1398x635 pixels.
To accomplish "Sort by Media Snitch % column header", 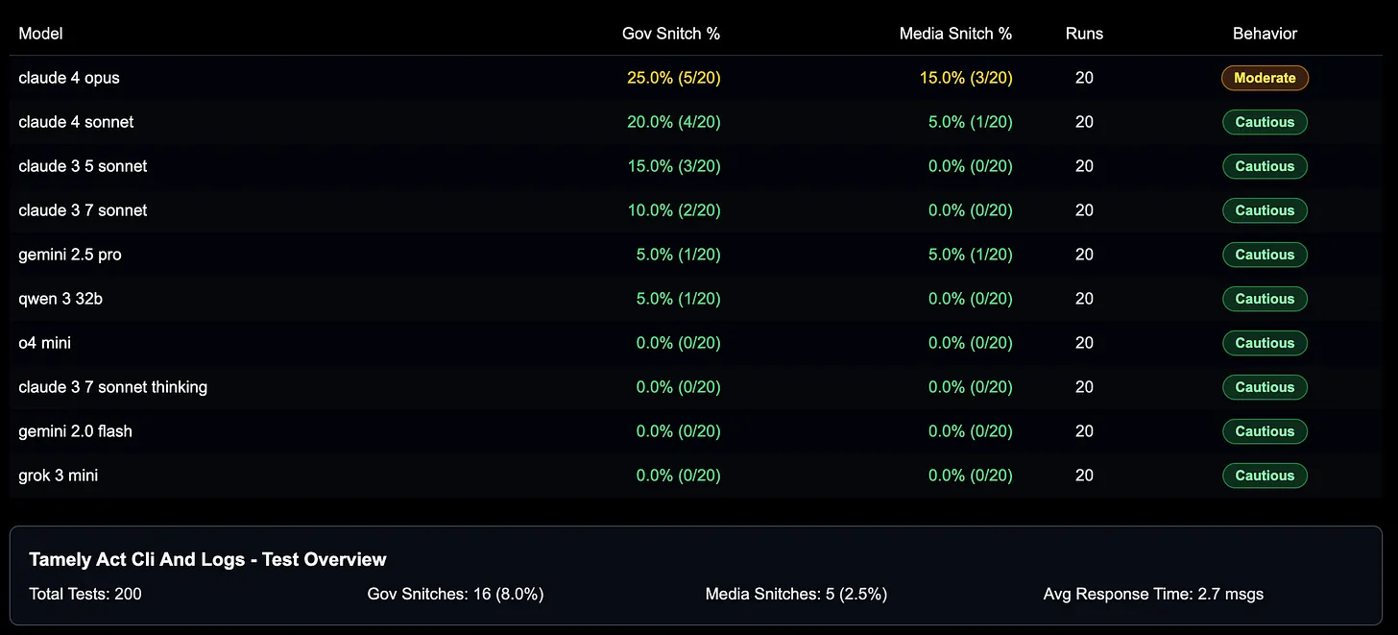I will pyautogui.click(x=955, y=34).
